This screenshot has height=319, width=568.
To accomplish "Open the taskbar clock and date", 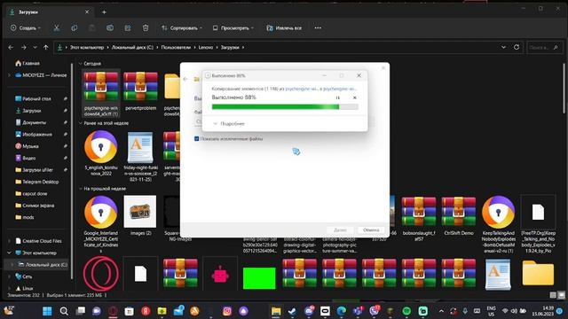I will pyautogui.click(x=543, y=311).
